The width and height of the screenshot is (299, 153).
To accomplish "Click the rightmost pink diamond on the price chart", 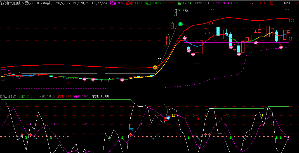I will [x=281, y=47].
